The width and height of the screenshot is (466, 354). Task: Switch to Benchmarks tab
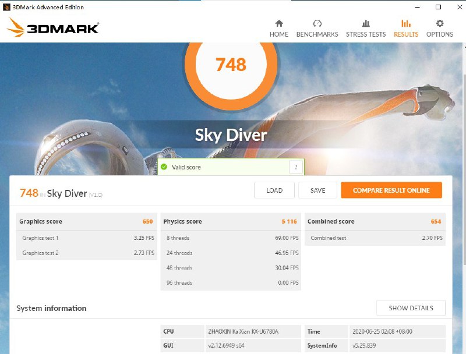(317, 29)
